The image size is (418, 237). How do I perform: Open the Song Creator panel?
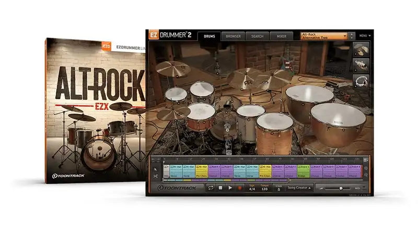[299, 188]
